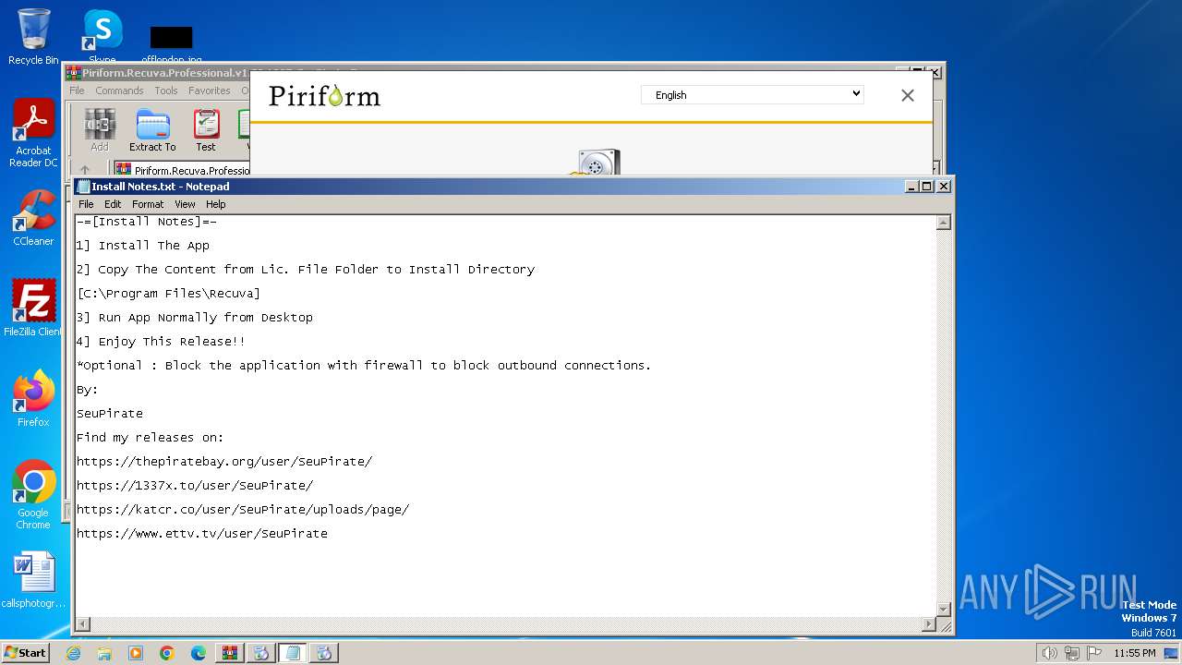This screenshot has height=665, width=1182.
Task: Open Internet Explorer from taskbar
Action: tap(73, 653)
